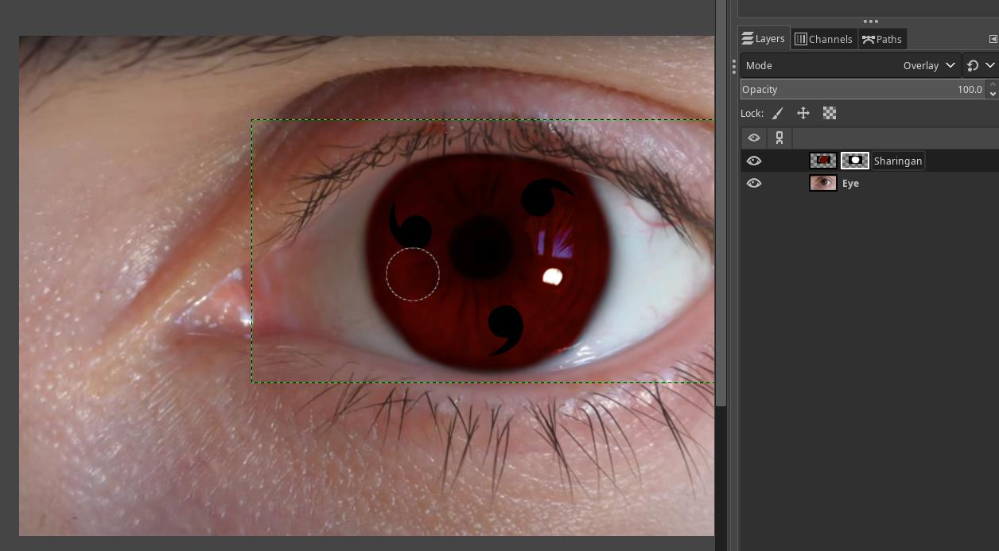Click the Opacity slider
Screen dimensions: 999x551
pyautogui.click(x=863, y=89)
